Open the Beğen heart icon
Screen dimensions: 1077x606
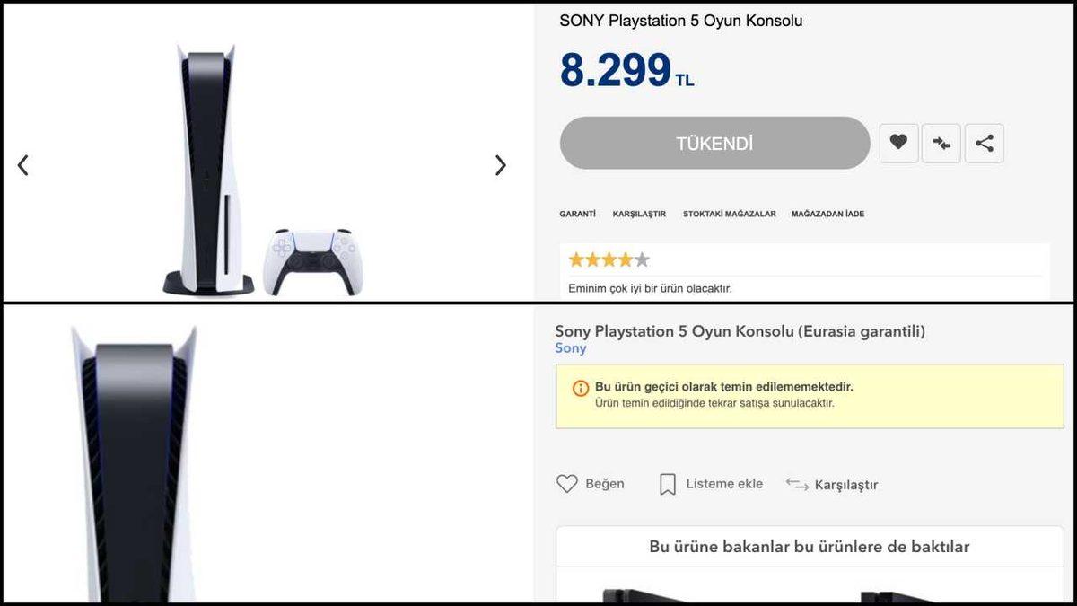[x=565, y=483]
